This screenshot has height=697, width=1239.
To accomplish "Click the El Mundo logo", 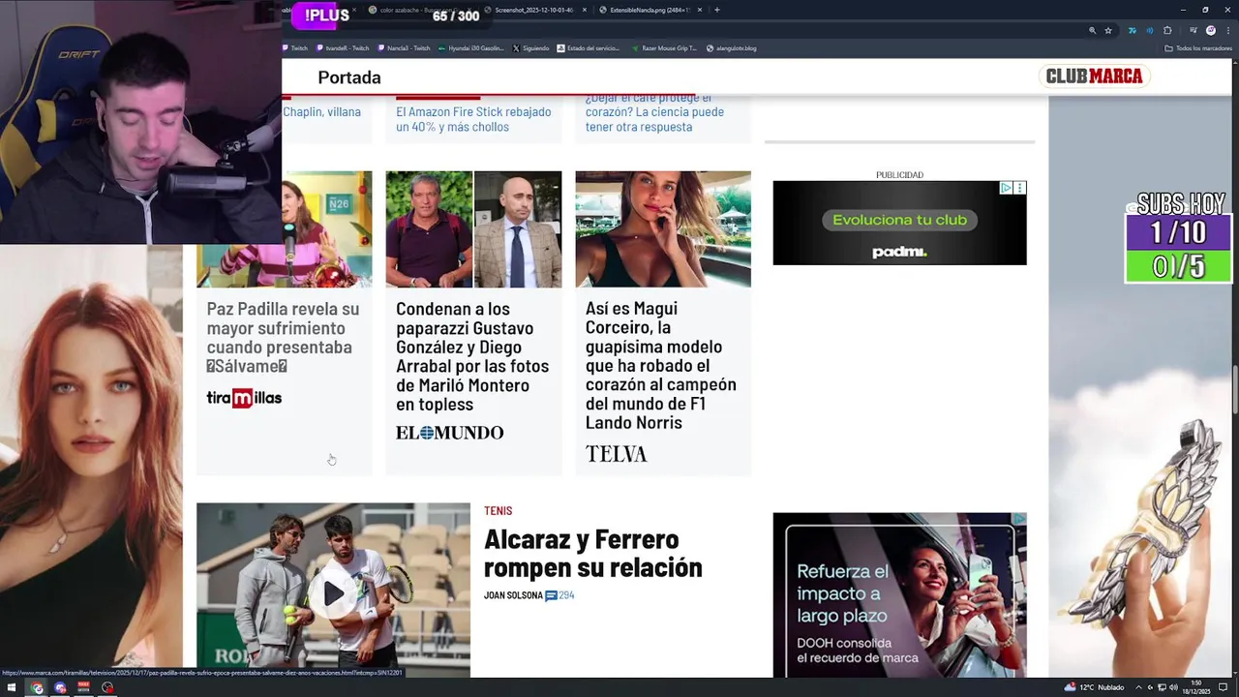I will pyautogui.click(x=449, y=433).
